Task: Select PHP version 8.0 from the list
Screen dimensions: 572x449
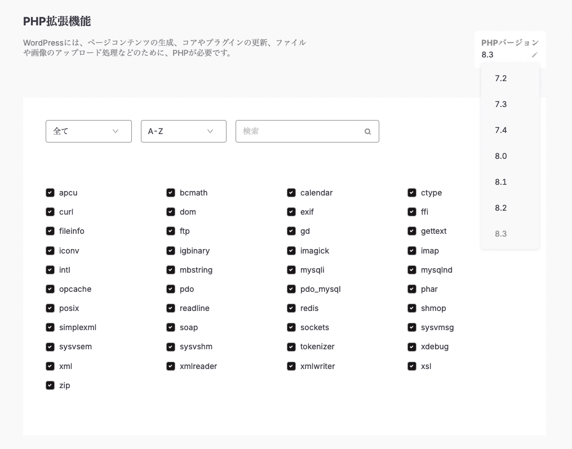Action: coord(501,156)
